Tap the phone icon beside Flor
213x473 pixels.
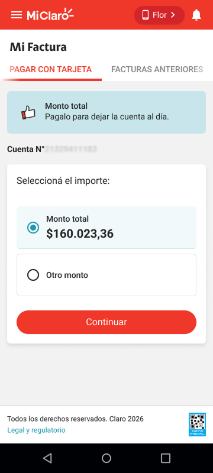click(x=146, y=15)
